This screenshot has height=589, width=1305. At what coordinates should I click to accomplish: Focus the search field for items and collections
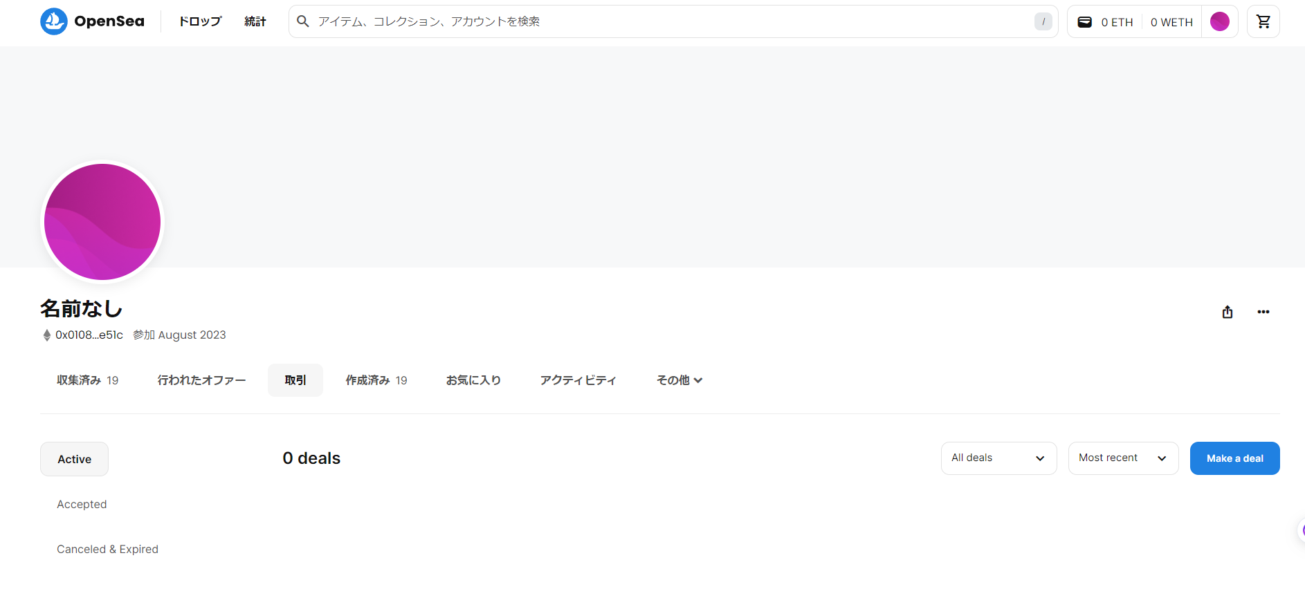pos(673,21)
